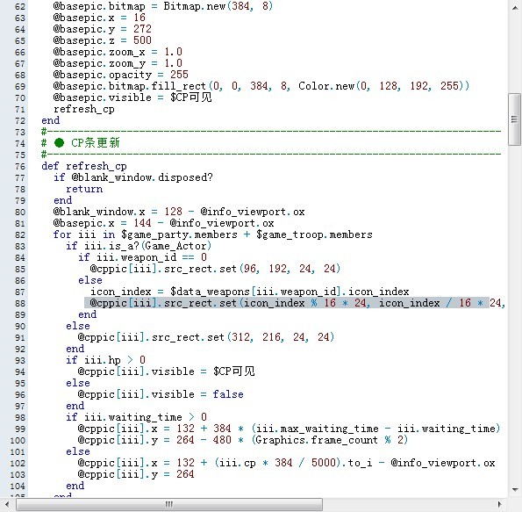The image size is (522, 512).
Task: Click the max_waiting_time expression on line 99
Action: pos(375,429)
